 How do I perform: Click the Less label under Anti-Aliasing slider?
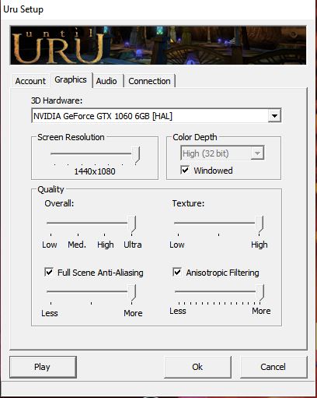[50, 313]
